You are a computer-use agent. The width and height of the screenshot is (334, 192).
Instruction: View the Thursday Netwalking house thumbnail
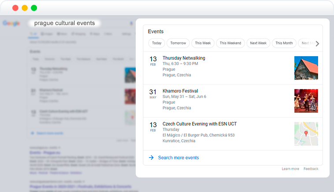306,68
